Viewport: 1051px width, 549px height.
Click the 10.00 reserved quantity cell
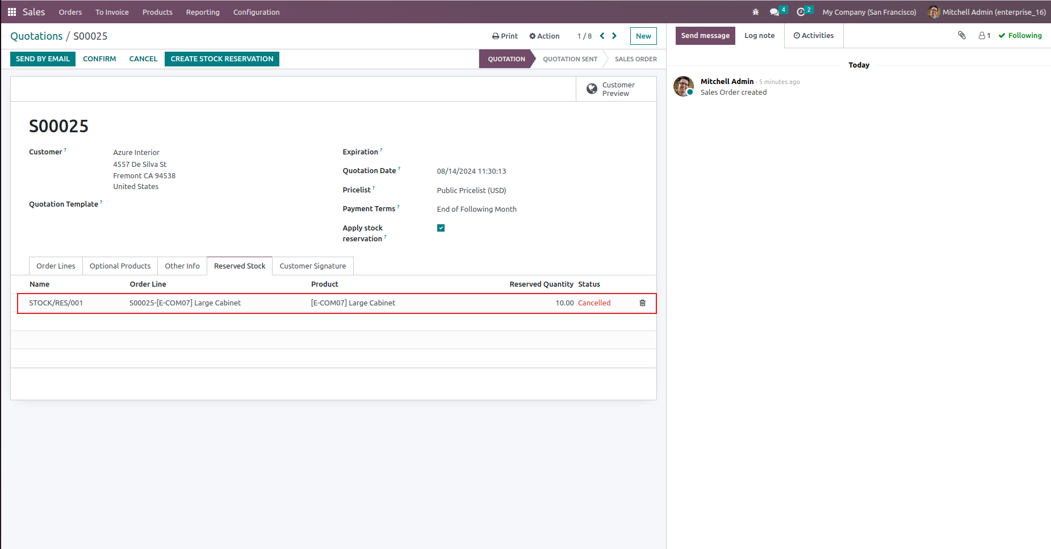pos(564,303)
